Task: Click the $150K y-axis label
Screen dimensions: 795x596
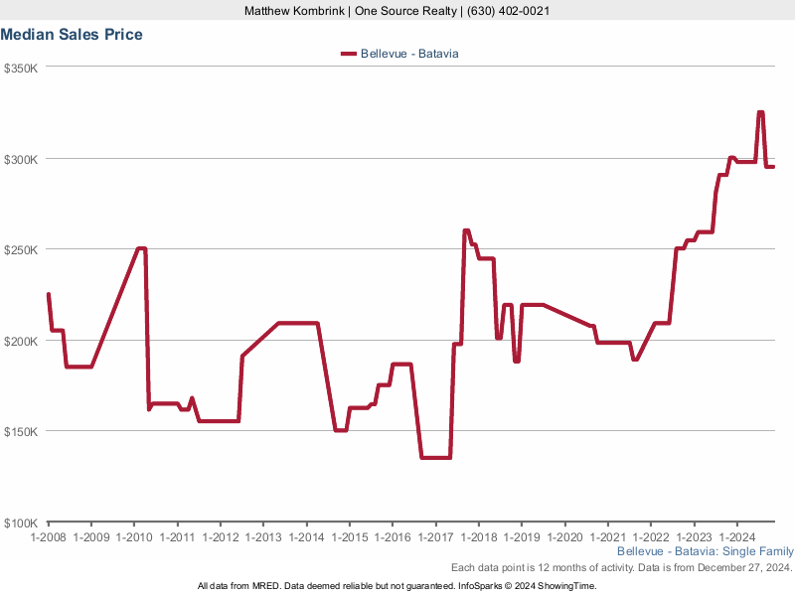Action: [21, 432]
